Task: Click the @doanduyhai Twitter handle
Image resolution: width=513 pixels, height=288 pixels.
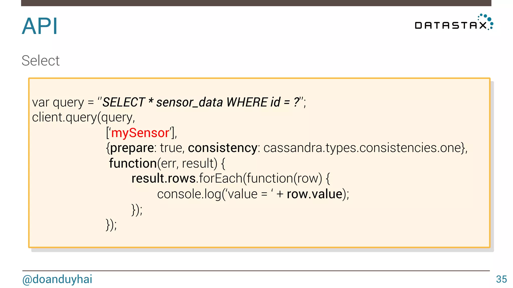Action: point(57,279)
